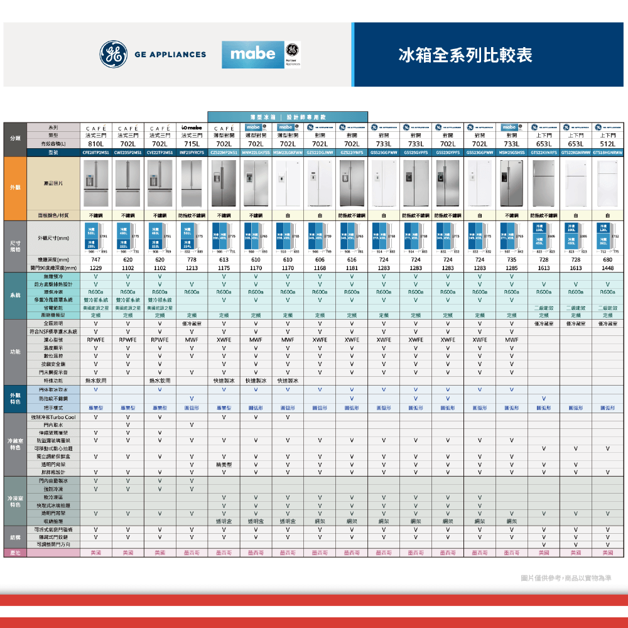628x628 pixels.
Task: Select the 外觀 orange category header
Action: pos(13,187)
